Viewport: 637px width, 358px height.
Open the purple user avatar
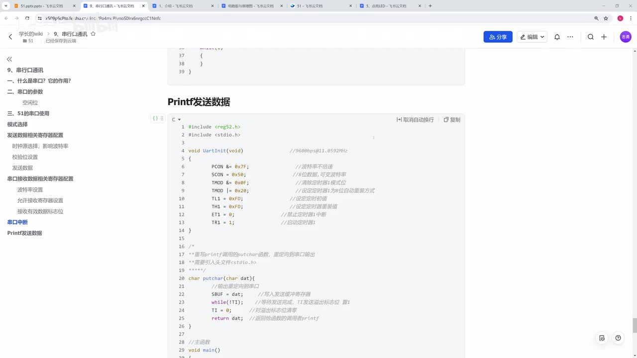tap(626, 37)
